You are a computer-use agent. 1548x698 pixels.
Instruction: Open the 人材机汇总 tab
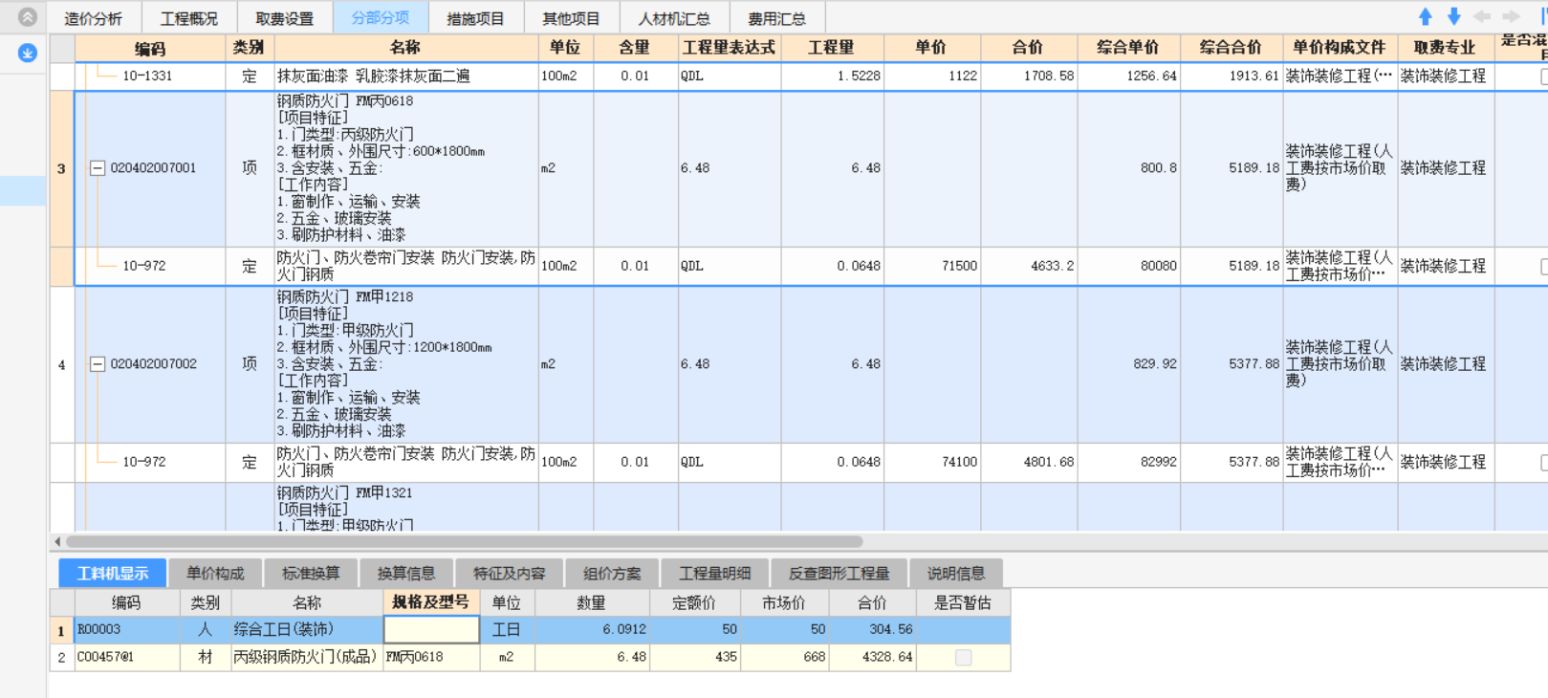[x=674, y=18]
